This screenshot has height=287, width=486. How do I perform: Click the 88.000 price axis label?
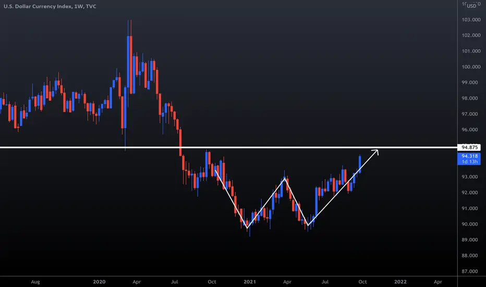[469, 256]
